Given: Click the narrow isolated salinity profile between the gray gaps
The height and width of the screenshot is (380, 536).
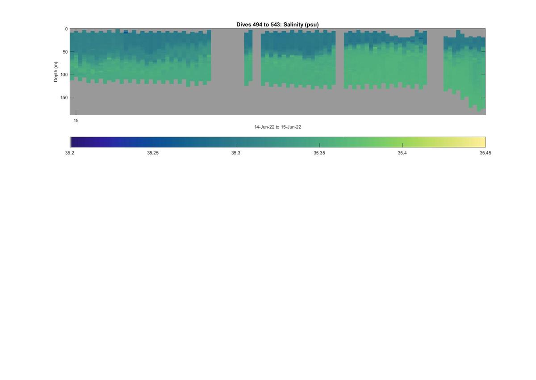Looking at the screenshot, I should click(x=248, y=57).
